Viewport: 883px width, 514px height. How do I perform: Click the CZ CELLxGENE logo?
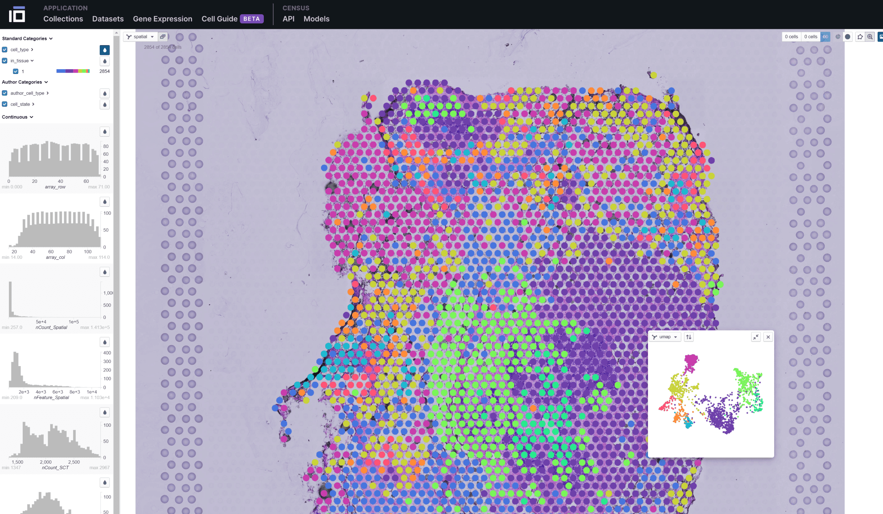(x=17, y=14)
